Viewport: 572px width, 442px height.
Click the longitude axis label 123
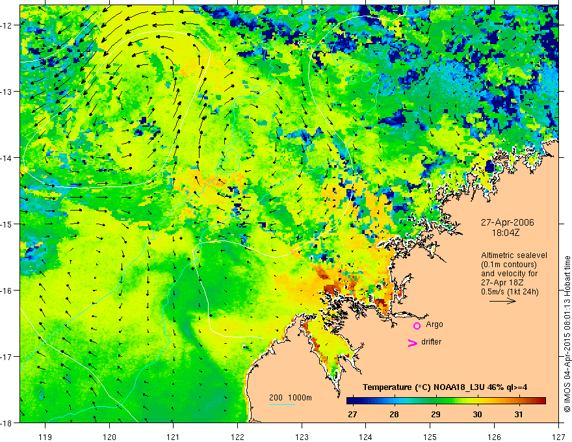(302, 437)
